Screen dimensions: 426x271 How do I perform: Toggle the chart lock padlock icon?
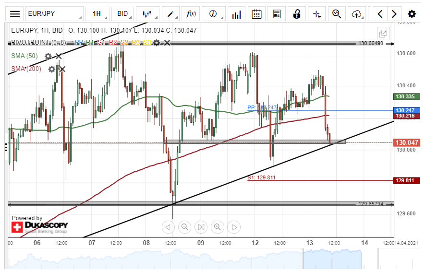[x=297, y=14]
